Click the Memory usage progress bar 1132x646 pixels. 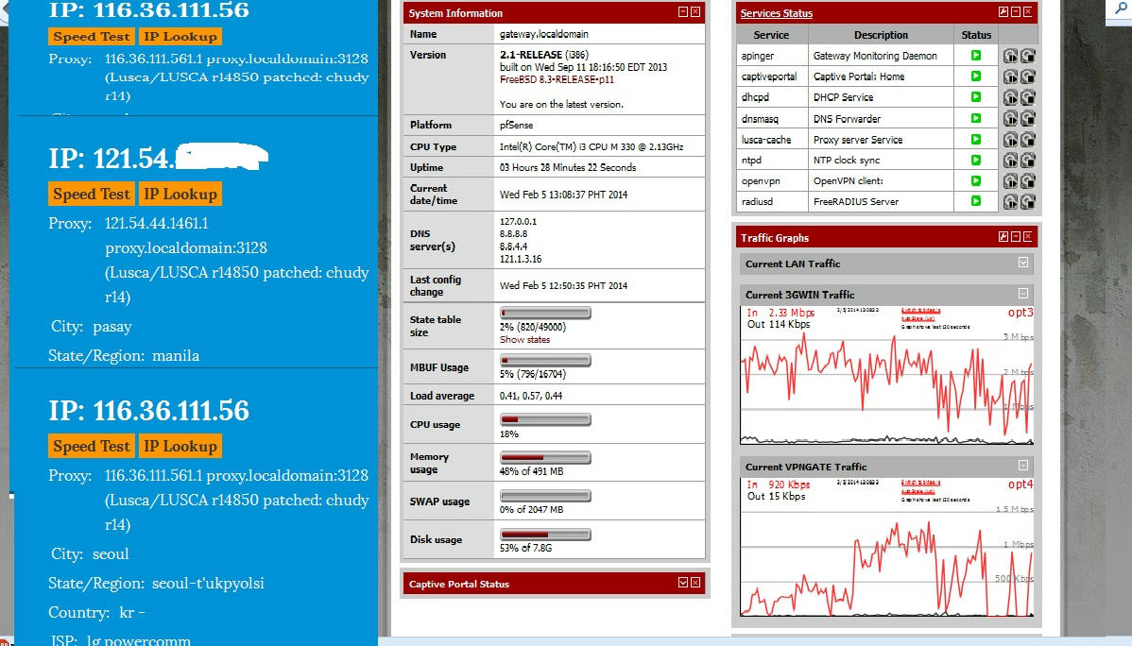tap(546, 458)
